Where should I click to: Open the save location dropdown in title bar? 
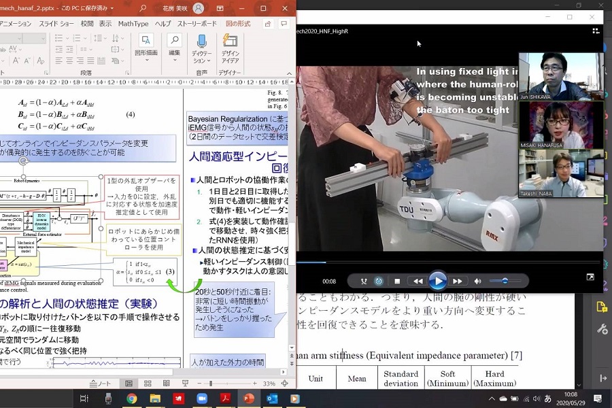tap(112, 8)
